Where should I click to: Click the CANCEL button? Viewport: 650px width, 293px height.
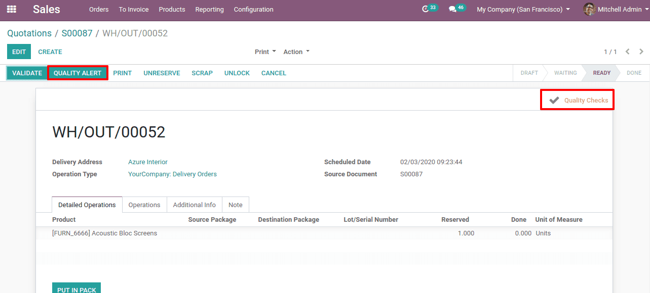(274, 73)
